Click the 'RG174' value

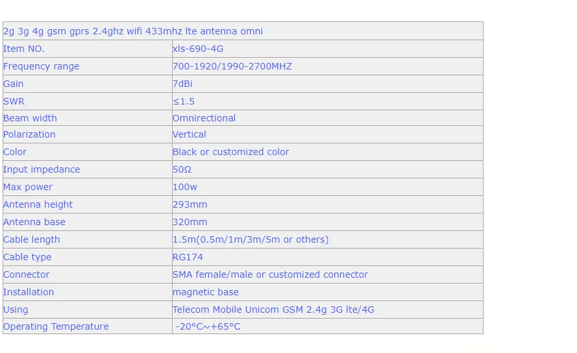(x=188, y=257)
